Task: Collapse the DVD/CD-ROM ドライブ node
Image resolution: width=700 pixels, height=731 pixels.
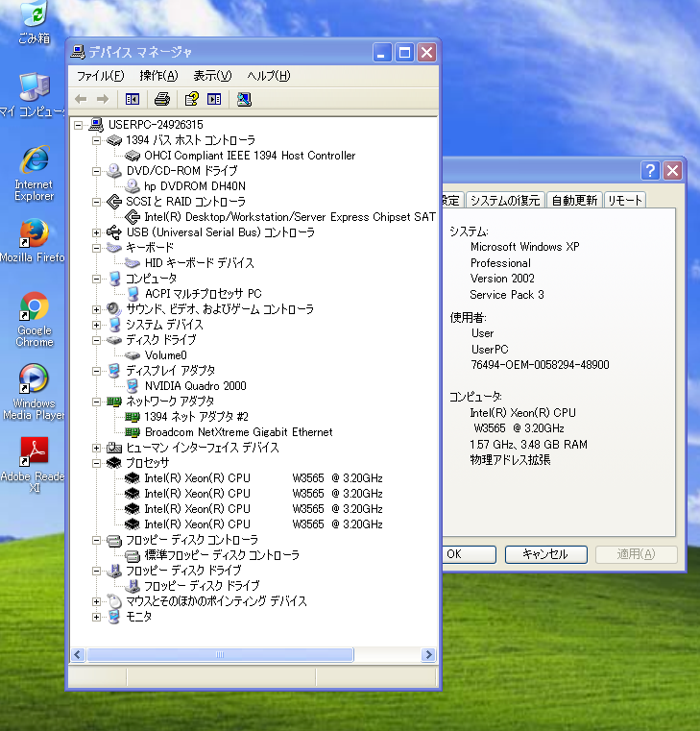Action: coord(96,171)
